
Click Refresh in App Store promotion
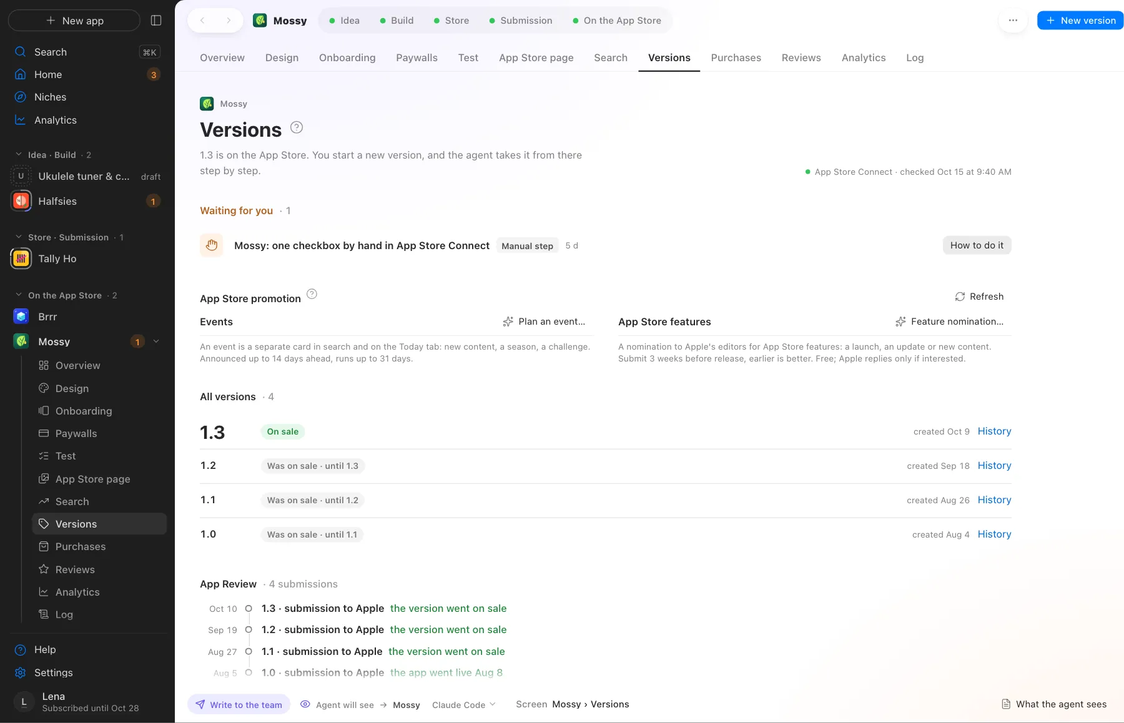click(x=979, y=297)
